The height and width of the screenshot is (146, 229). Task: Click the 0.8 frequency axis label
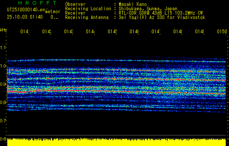tap(3, 103)
